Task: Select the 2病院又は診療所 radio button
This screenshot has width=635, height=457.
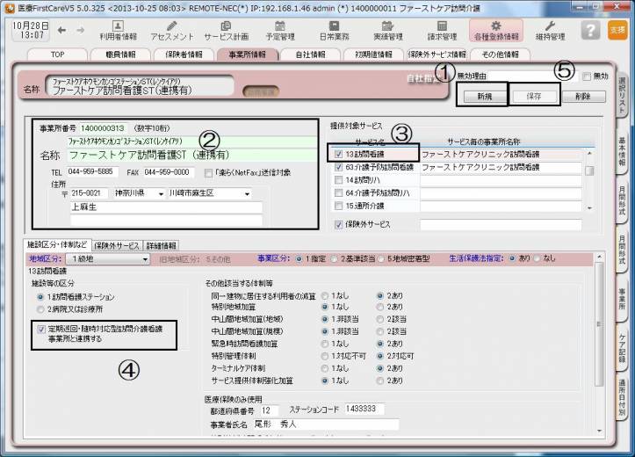Action: [x=41, y=309]
